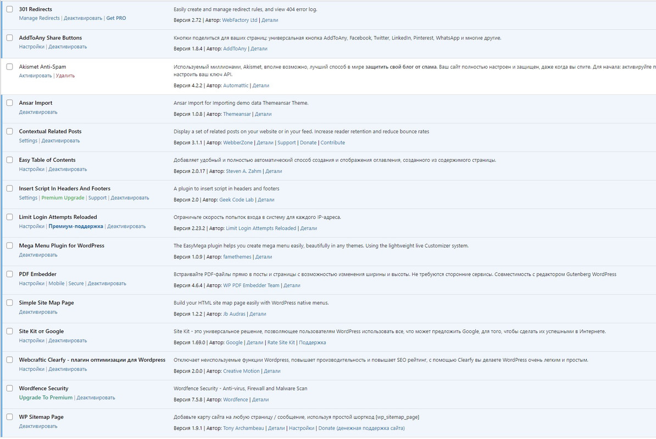This screenshot has width=656, height=439.
Task: Deactivate the Wordfence Security plugin
Action: [x=96, y=398]
